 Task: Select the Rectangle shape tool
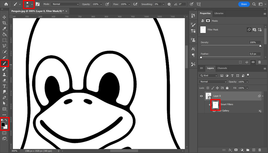(4, 109)
